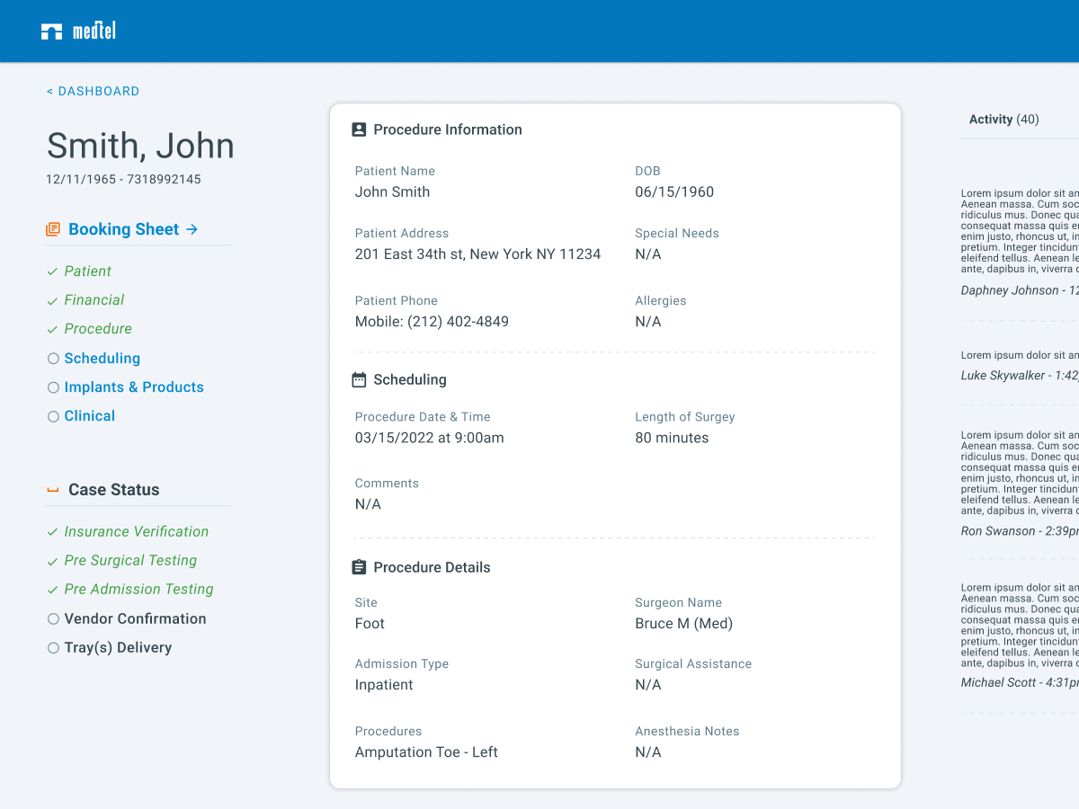Click the Pre Surgical Testing status item
This screenshot has height=809, width=1079.
(130, 561)
